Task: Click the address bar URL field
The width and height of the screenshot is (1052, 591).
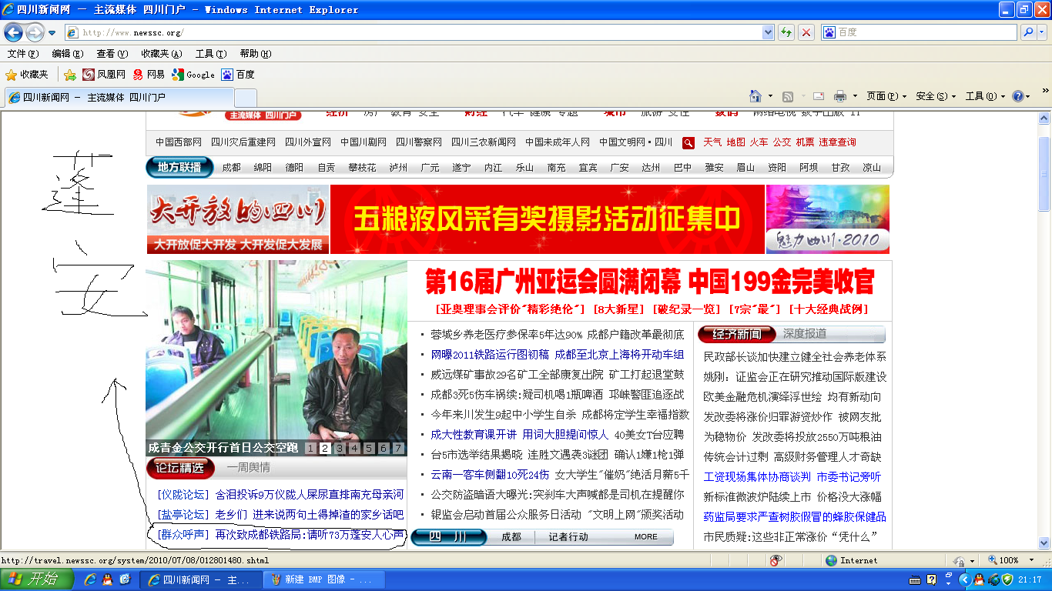Action: [420, 32]
